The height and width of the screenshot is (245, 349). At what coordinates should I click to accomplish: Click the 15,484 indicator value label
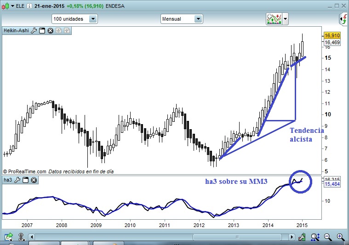pos(332,184)
